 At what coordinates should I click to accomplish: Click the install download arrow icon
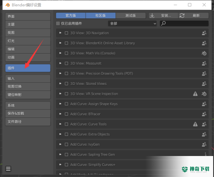pyautogui.click(x=152, y=15)
